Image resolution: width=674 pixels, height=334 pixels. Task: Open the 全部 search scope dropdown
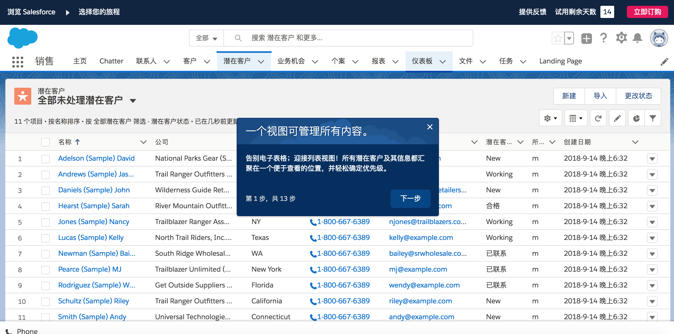[206, 38]
